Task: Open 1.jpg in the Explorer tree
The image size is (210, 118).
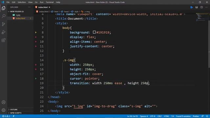Action: [18, 15]
